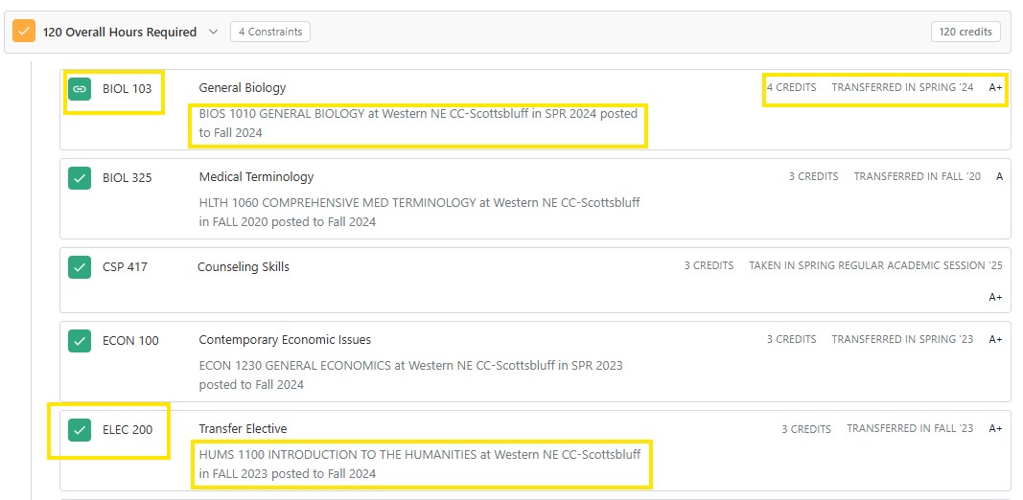
Task: Click the BIOS 1010 General Biology transfer description
Action: coord(418,124)
